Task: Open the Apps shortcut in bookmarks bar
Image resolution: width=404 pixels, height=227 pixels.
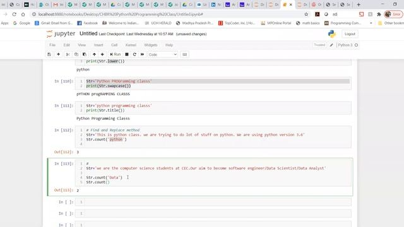Action: click(4, 23)
